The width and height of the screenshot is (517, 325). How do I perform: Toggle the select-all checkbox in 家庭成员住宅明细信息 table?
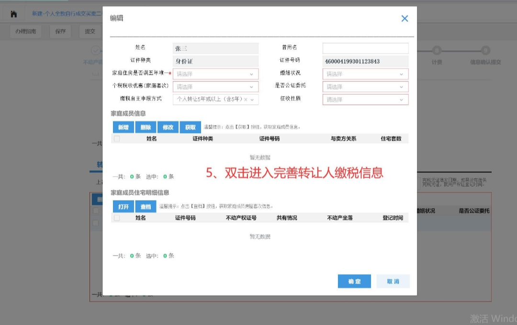pyautogui.click(x=116, y=218)
